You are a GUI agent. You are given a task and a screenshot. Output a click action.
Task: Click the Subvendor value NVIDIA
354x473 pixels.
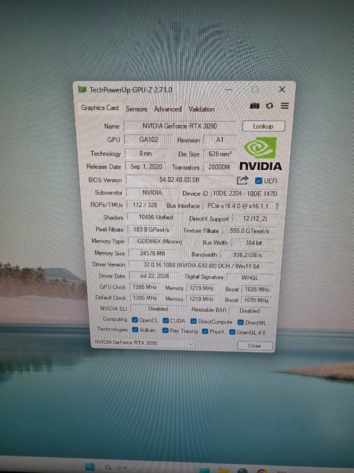[152, 193]
